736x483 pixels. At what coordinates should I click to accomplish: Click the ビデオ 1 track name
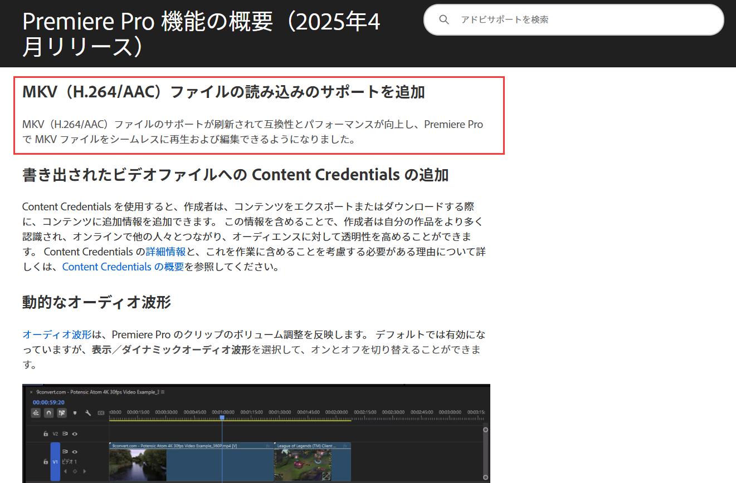[x=69, y=461]
